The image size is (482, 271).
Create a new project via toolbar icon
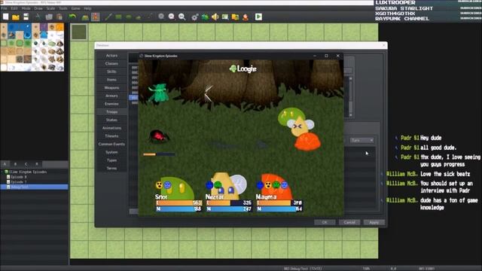pyautogui.click(x=5, y=17)
